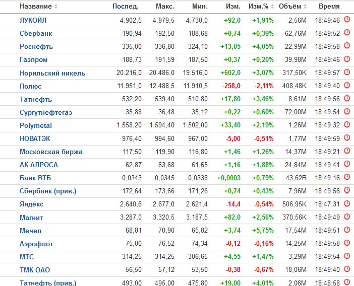Open the Роснефть stock link

point(36,46)
